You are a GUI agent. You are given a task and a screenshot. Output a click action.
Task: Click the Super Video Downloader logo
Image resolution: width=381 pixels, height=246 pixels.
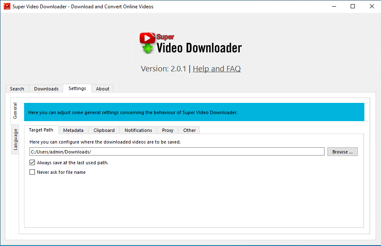pyautogui.click(x=190, y=43)
